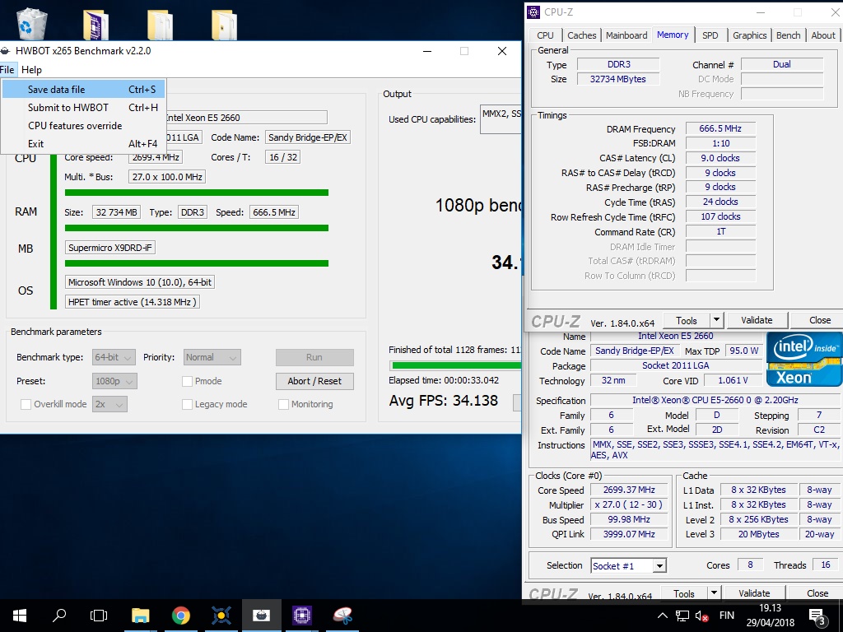Image resolution: width=843 pixels, height=632 pixels.
Task: Open taskbar search magnifier
Action: (59, 616)
